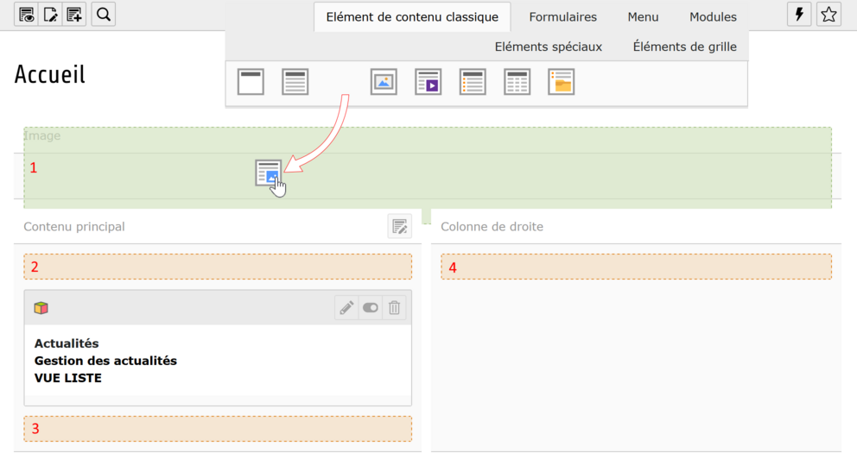
Task: Toggle visibility of the Actualités element
Action: (371, 308)
